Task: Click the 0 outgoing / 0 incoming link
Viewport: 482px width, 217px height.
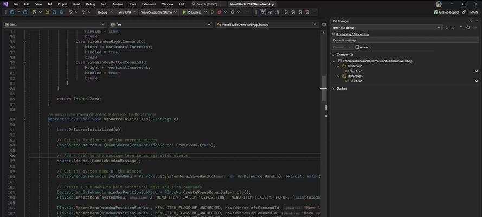Action: coord(352,34)
